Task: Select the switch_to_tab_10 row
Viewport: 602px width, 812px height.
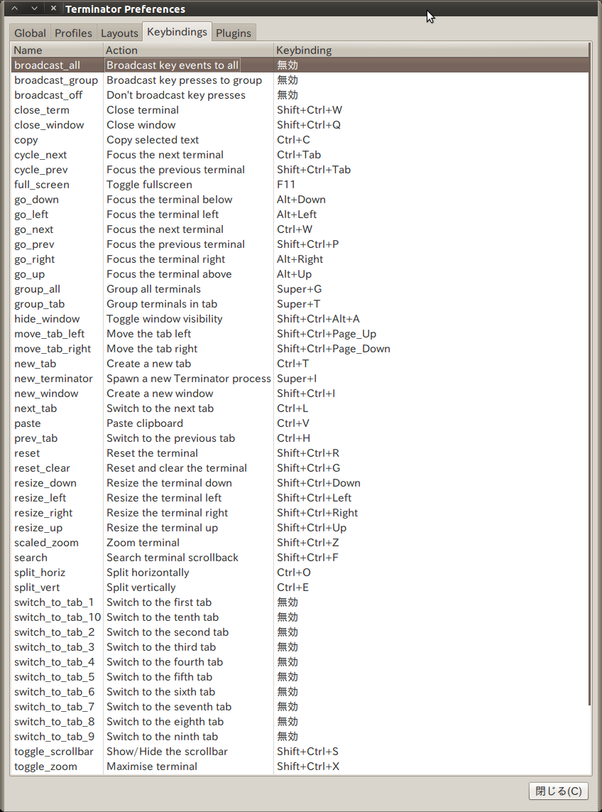Action: pyautogui.click(x=300, y=617)
